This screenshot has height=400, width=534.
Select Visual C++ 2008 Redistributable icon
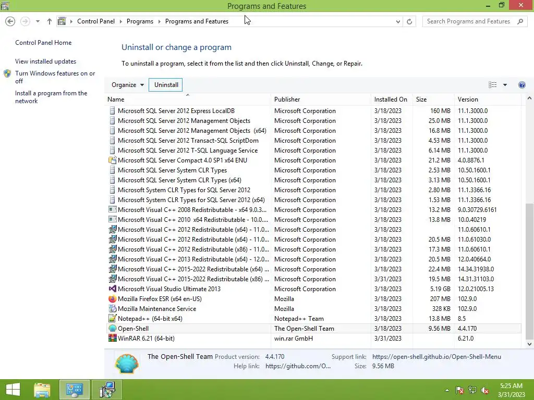point(113,209)
